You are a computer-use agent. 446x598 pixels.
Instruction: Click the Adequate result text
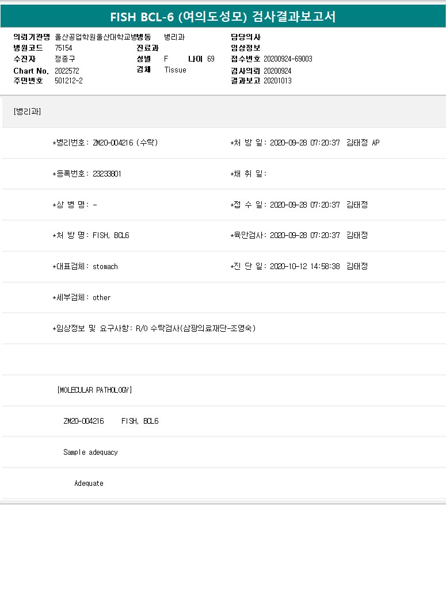tap(89, 484)
